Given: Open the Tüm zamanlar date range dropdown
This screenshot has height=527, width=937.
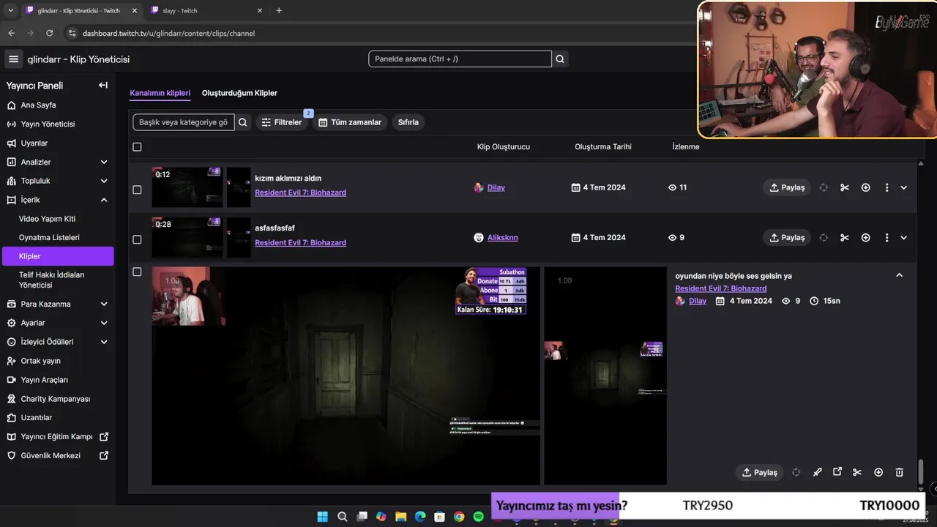Looking at the screenshot, I should [x=350, y=122].
